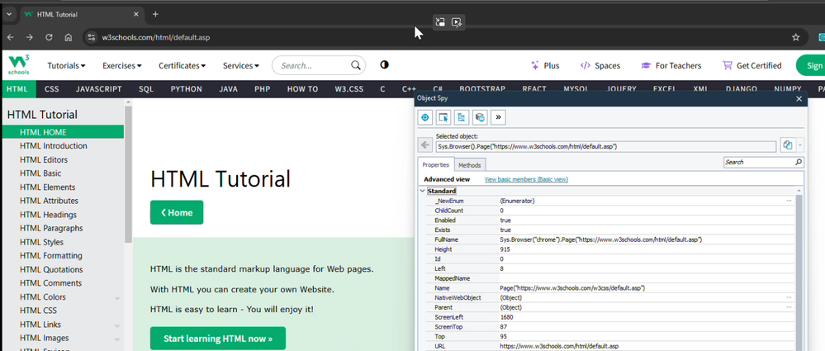The image size is (825, 351).
Task: Click the Object Spy overflow chevron icon
Action: pos(498,118)
